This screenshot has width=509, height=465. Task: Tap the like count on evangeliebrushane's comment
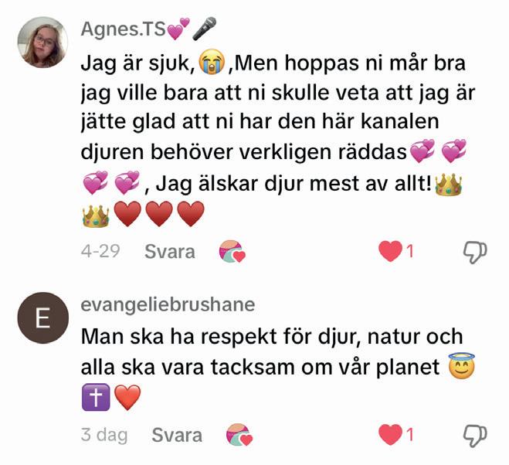coord(409,434)
